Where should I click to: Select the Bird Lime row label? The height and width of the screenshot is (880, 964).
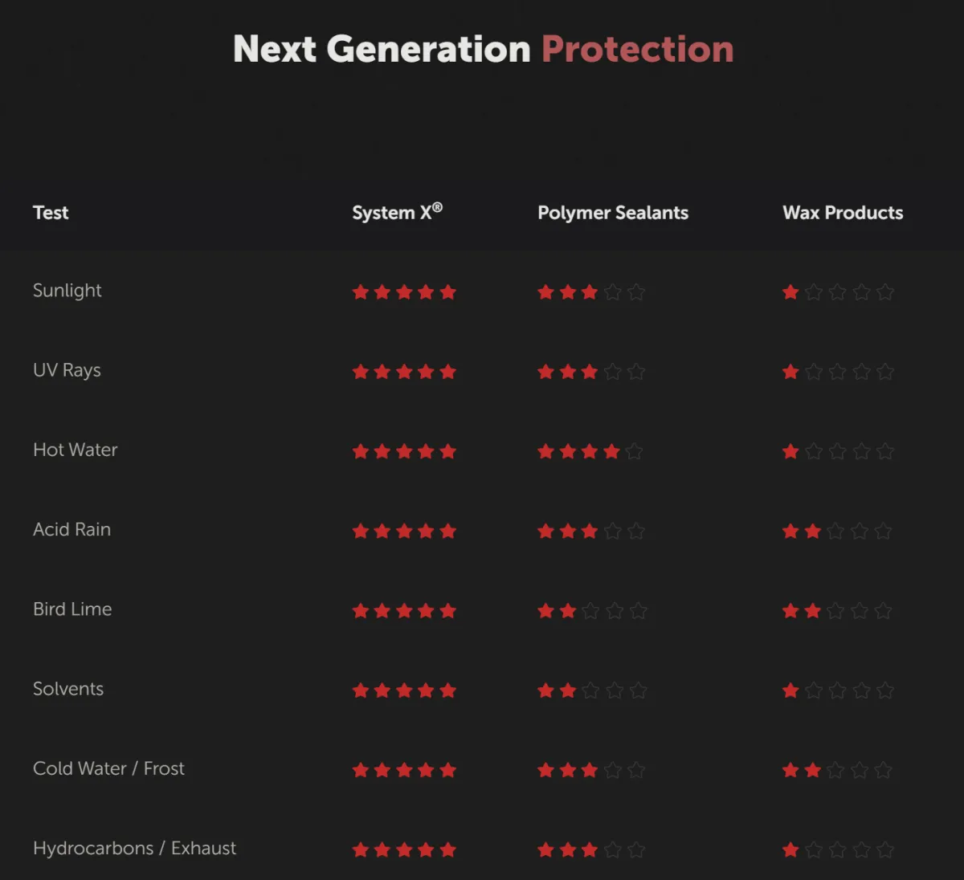point(72,609)
